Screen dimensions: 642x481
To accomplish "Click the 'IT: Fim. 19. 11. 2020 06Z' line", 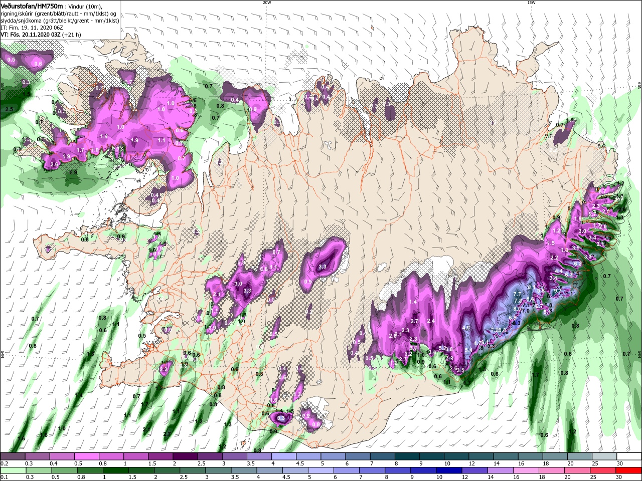I will [32, 28].
